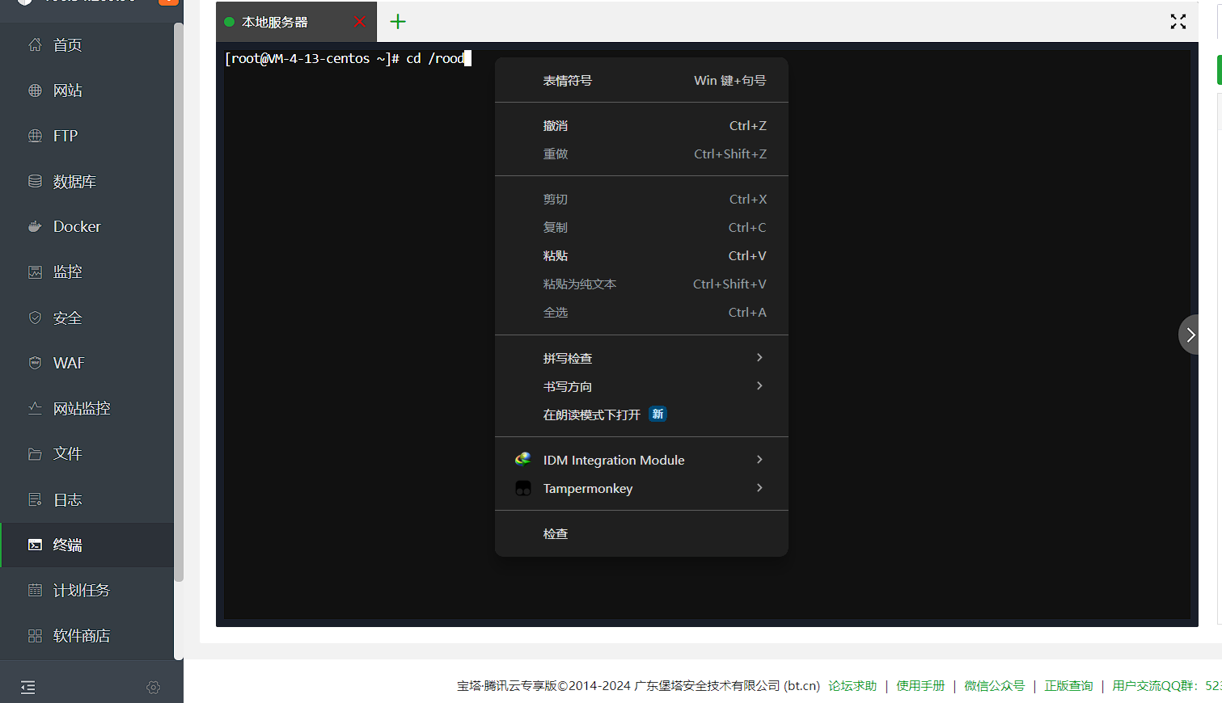Expand IDM Integration Module submenu
The width and height of the screenshot is (1222, 703).
pos(641,460)
